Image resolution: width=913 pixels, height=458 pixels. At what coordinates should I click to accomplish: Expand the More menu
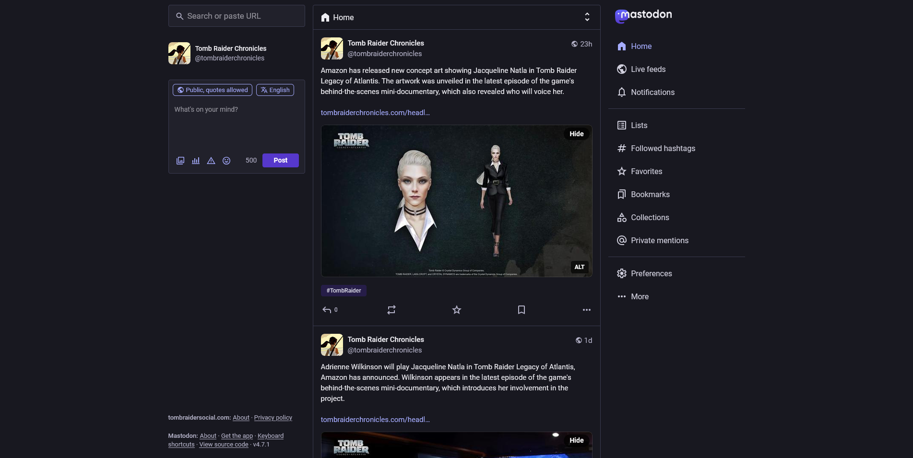click(x=633, y=296)
